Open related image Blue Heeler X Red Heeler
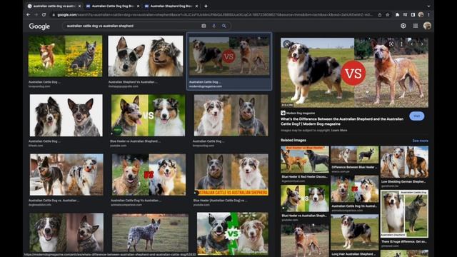Viewport: 457px width, 257px height. (305, 159)
